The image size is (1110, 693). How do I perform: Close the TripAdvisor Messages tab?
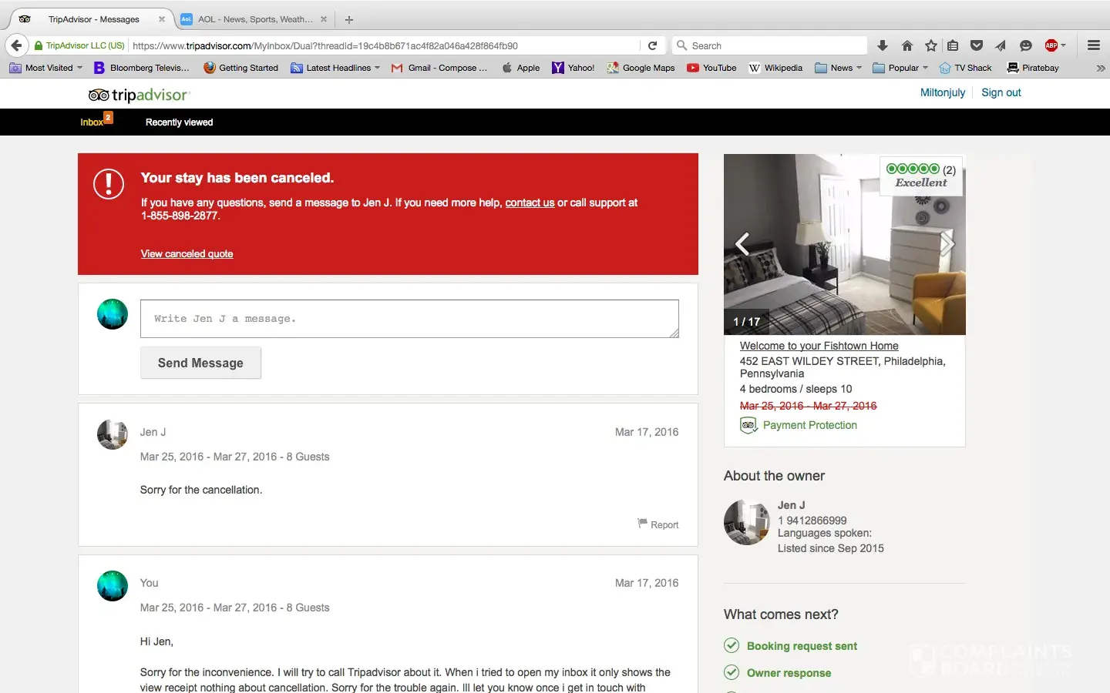(162, 19)
